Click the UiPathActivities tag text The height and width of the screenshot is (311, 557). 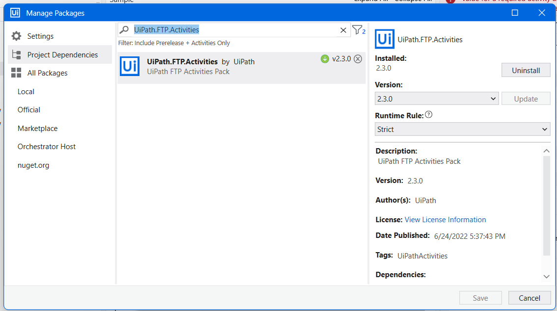[x=422, y=256]
